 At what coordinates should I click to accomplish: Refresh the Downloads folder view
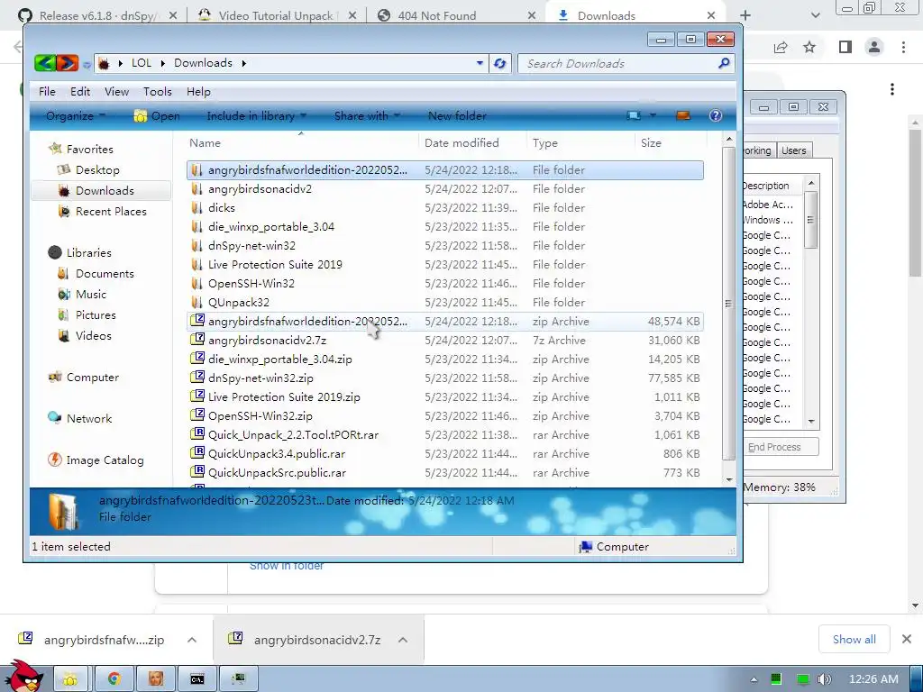point(499,63)
